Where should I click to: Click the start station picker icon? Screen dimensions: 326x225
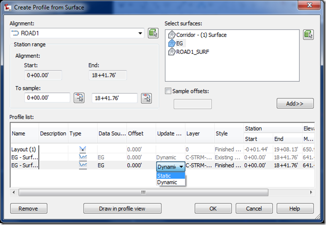pos(79,98)
